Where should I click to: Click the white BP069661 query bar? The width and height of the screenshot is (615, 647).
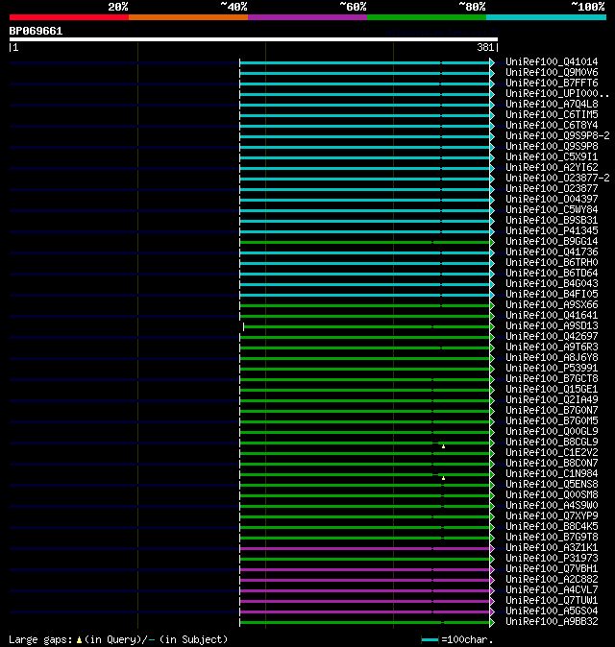[x=254, y=39]
